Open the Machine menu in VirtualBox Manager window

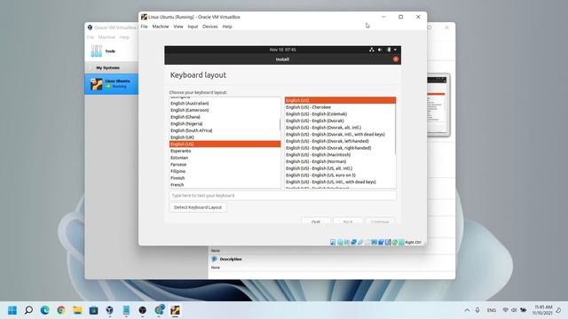106,37
